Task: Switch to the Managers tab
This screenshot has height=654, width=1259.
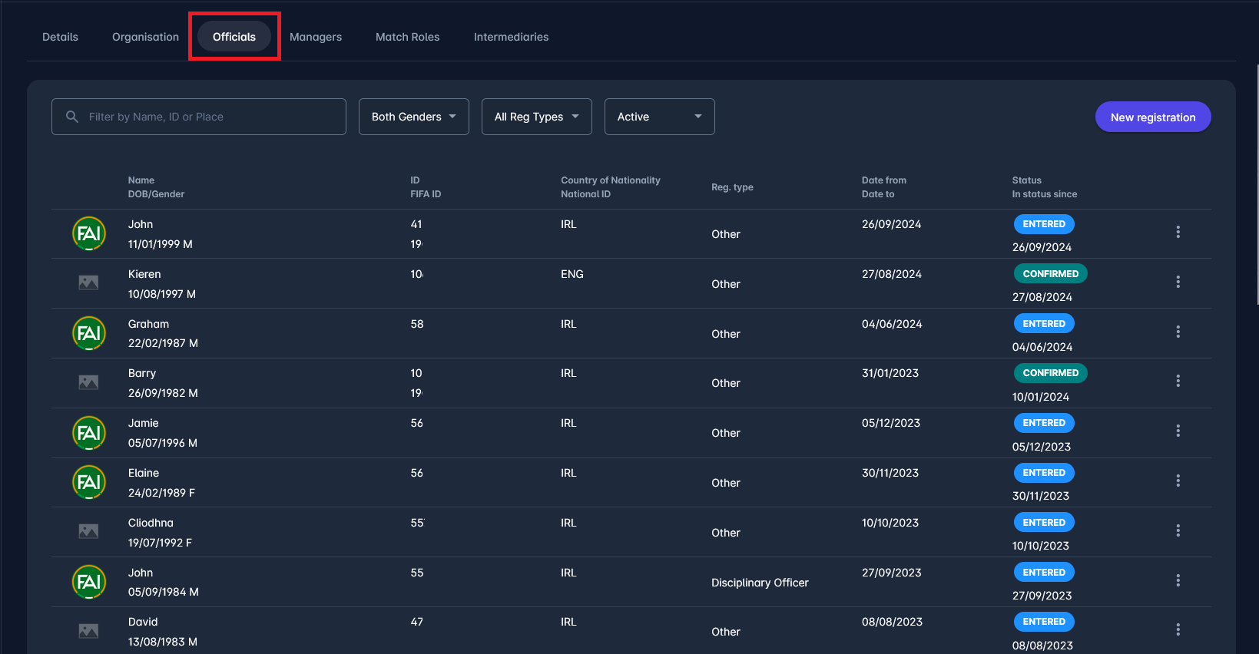Action: coord(315,37)
